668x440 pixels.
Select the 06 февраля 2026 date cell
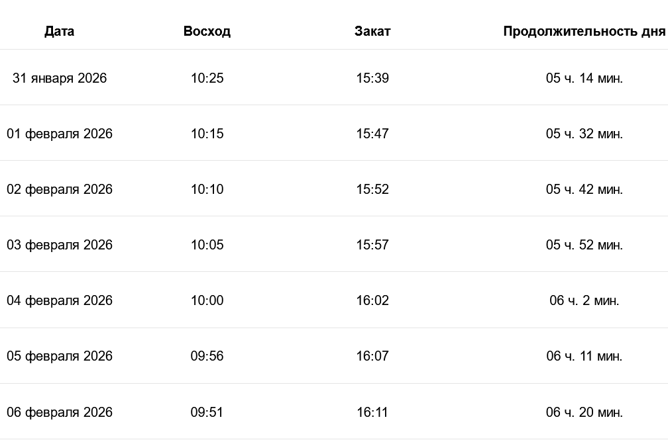(x=60, y=412)
